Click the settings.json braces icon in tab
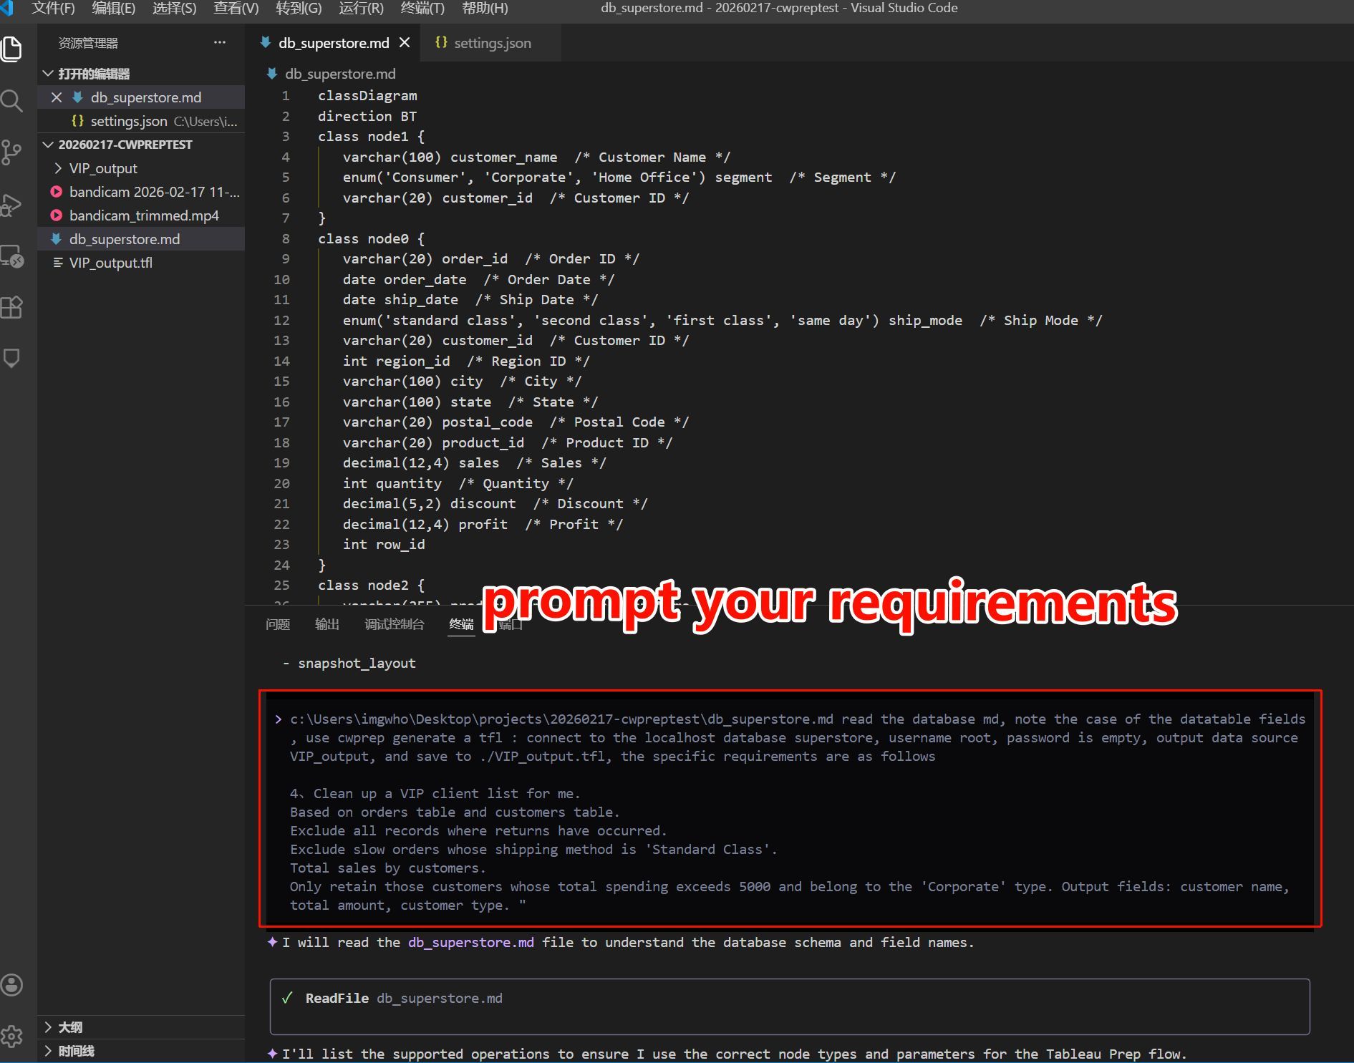Screen dimensions: 1354x1063 441,43
